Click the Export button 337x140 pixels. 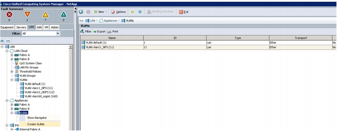pos(99,31)
